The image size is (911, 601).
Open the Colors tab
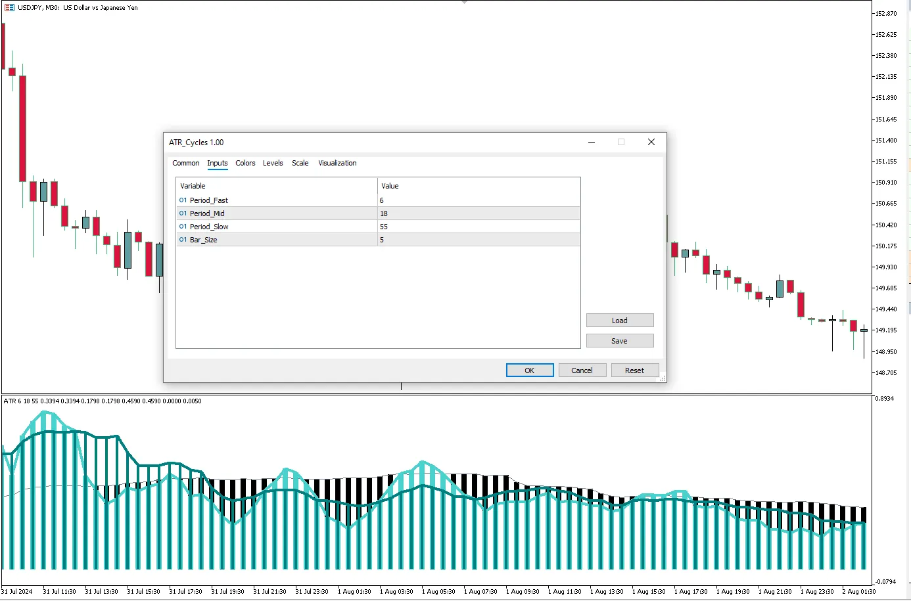pos(245,163)
